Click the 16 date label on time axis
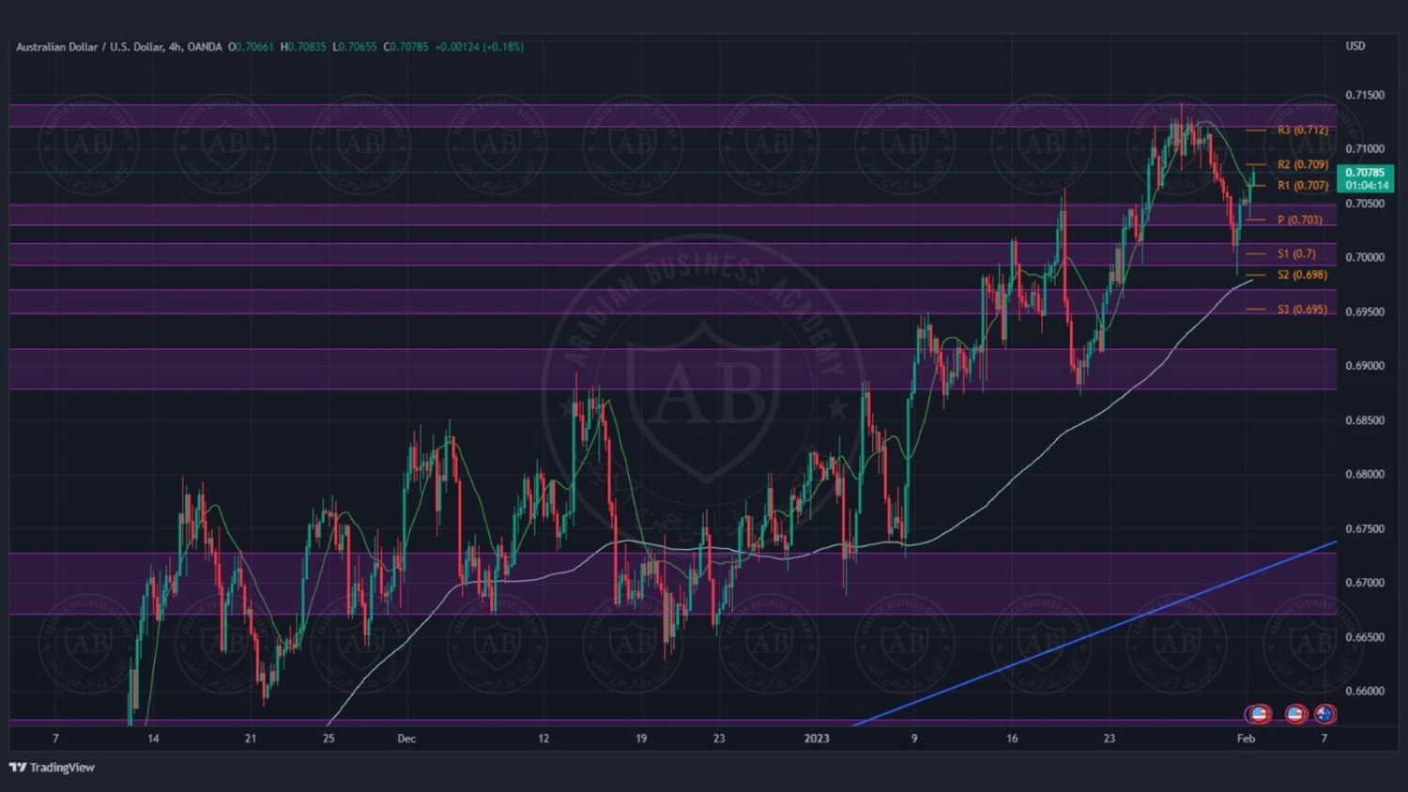 (1012, 739)
